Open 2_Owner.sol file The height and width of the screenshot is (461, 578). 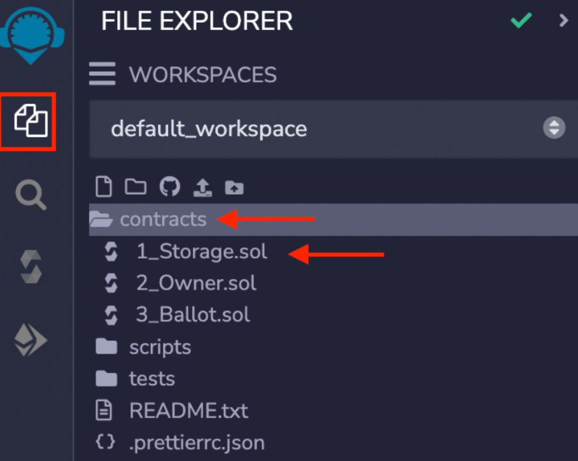[x=196, y=283]
